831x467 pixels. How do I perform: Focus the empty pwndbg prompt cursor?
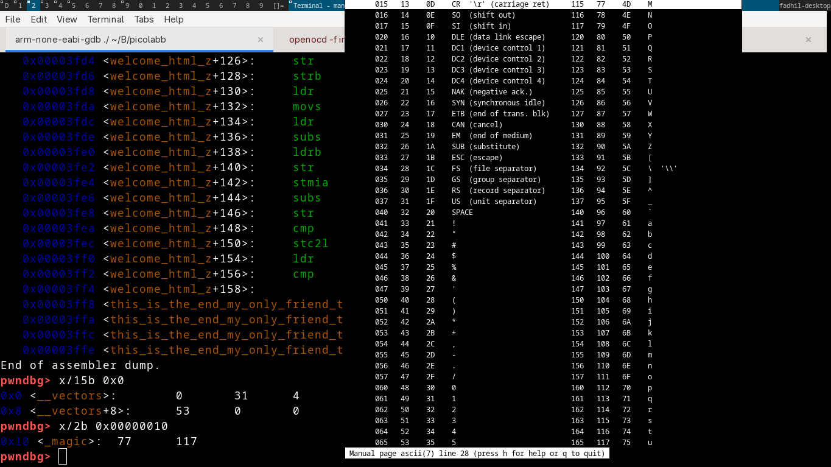(63, 457)
